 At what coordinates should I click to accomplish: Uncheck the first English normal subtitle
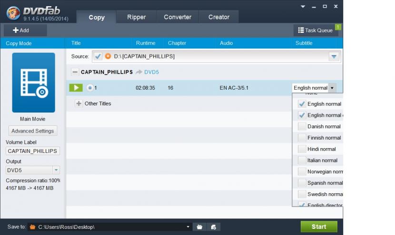(302, 104)
